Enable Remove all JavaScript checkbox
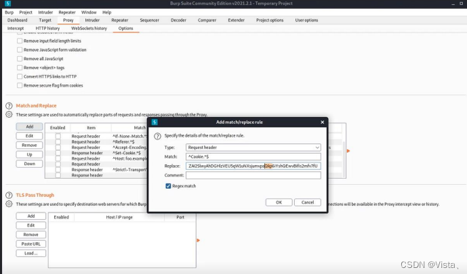The image size is (467, 274). tap(20, 59)
